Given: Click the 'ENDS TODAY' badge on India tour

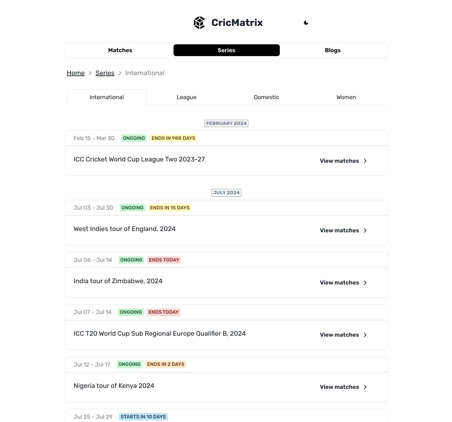Looking at the screenshot, I should pyautogui.click(x=164, y=260).
